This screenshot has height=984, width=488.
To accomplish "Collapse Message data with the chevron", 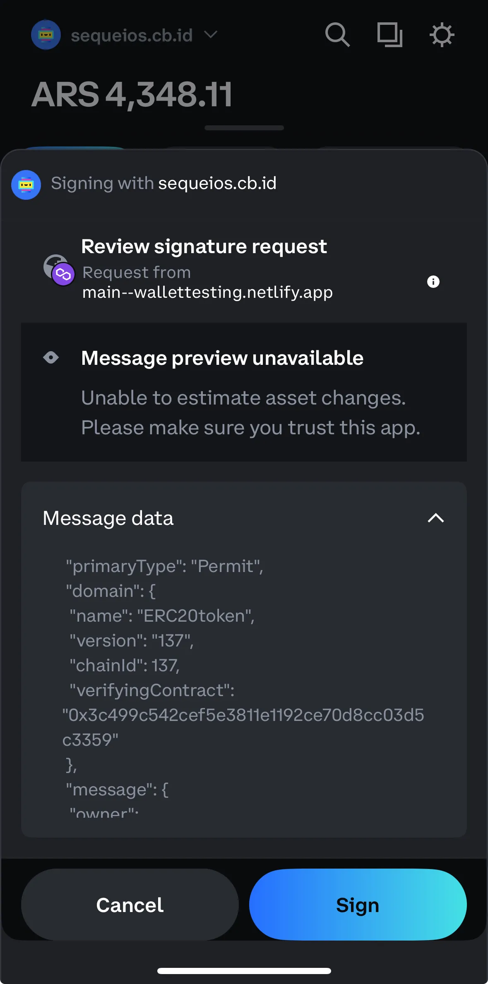I will coord(436,518).
